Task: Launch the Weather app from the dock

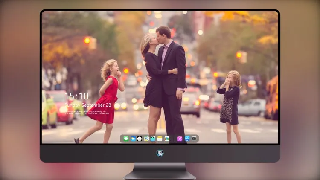Action: pyautogui.click(x=133, y=139)
